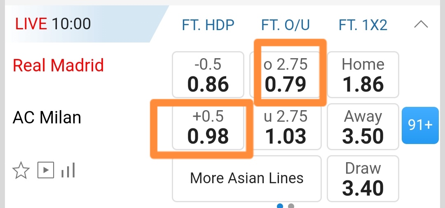The image size is (445, 208).
Task: Add the match to favorites with star icon
Action: [x=21, y=170]
